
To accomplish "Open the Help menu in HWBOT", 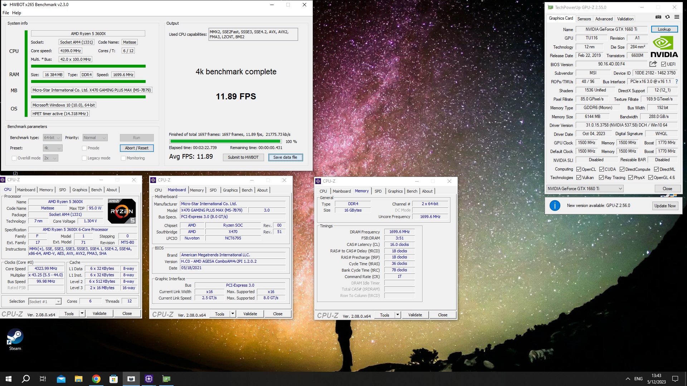I will pos(16,13).
